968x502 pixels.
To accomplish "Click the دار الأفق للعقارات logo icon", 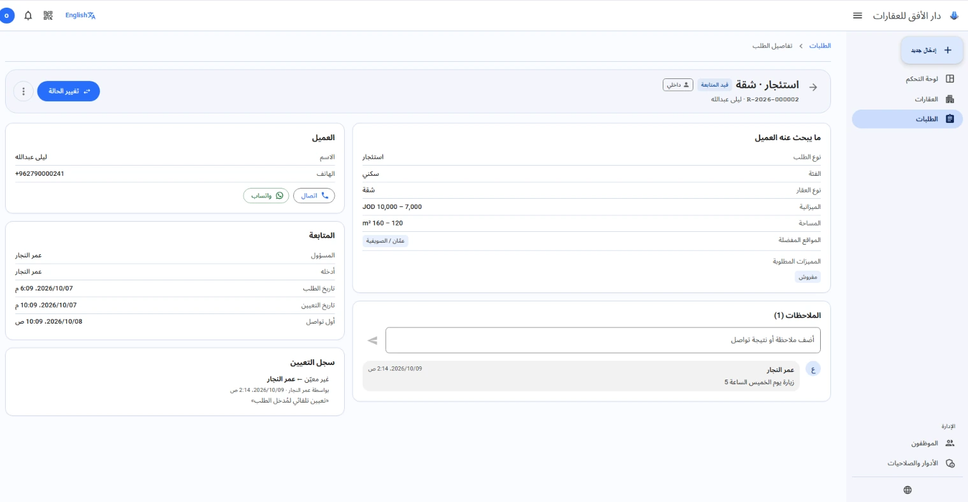I will [954, 15].
